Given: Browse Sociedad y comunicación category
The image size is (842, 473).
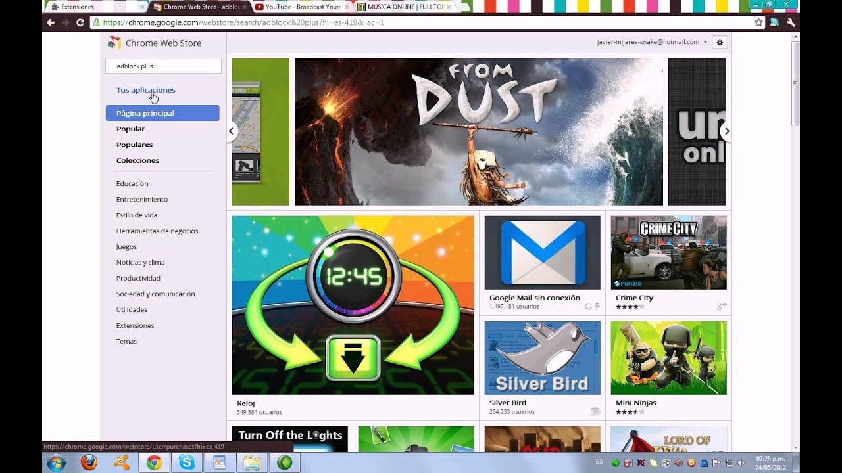Looking at the screenshot, I should pos(156,294).
